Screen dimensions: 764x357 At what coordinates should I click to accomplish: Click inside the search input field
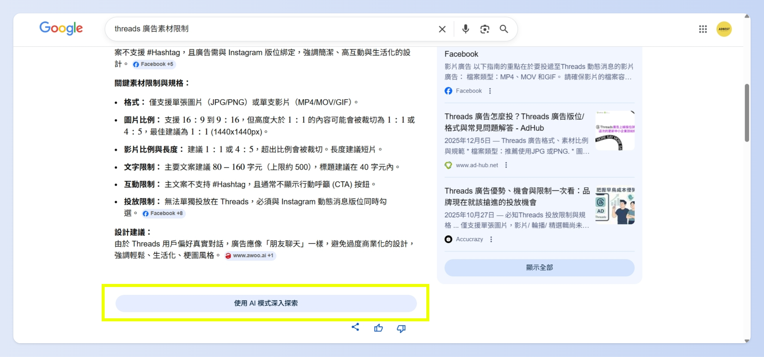click(x=269, y=29)
